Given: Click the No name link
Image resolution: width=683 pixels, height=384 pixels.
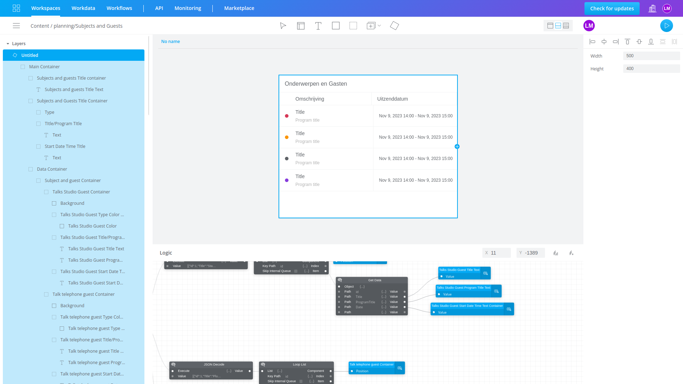Looking at the screenshot, I should tap(170, 42).
